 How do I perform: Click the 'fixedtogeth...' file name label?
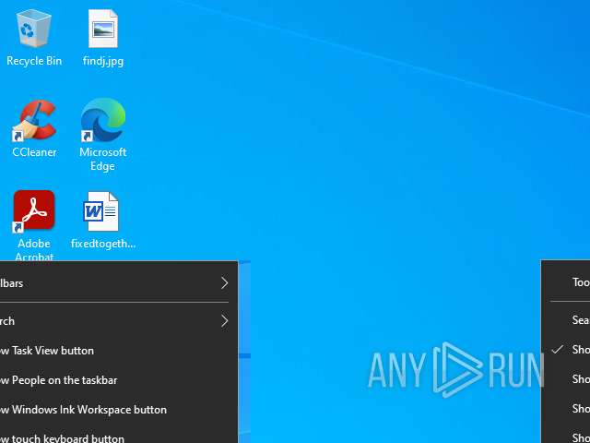click(103, 244)
